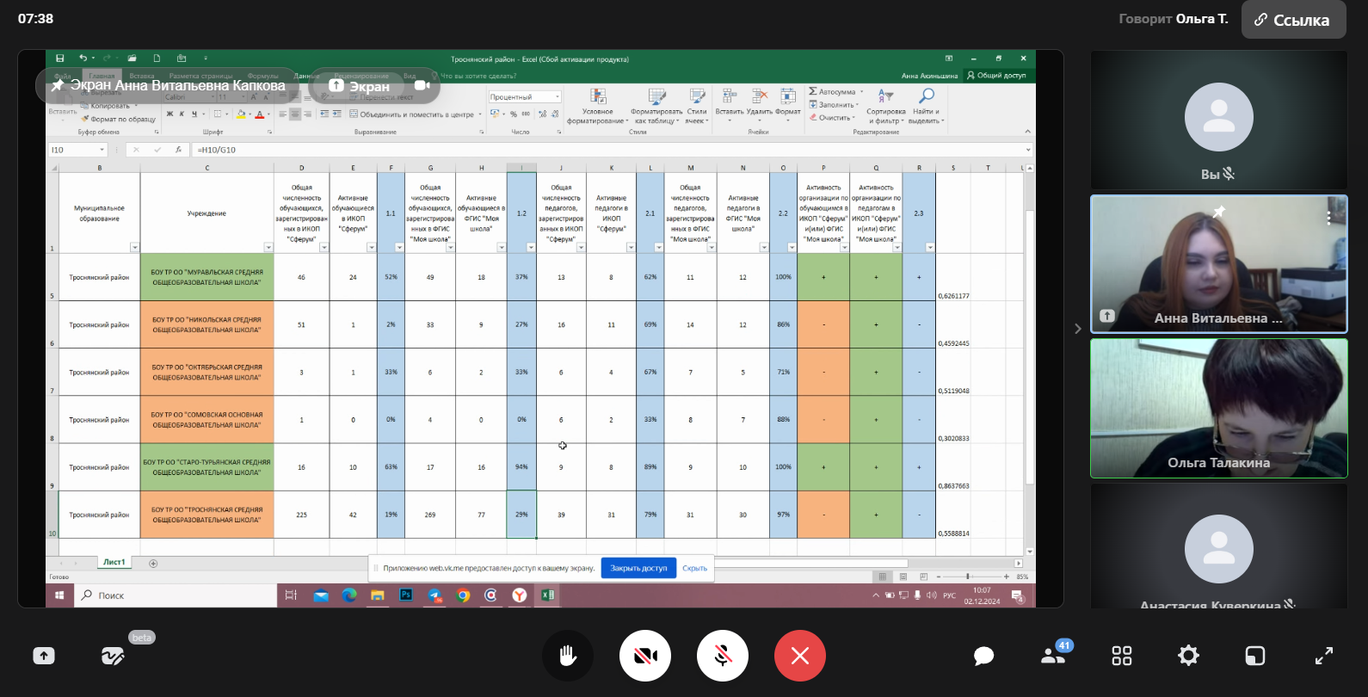The width and height of the screenshot is (1368, 697).
Task: Open the participants list
Action: [x=1053, y=656]
